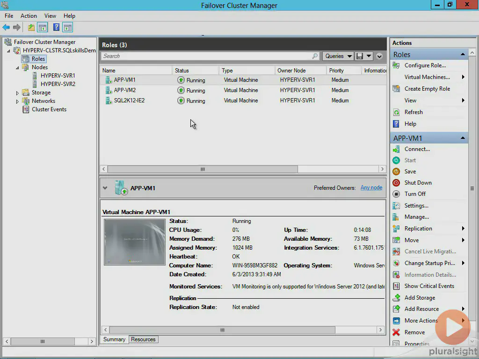This screenshot has height=359, width=479.
Task: Click Configure Role action
Action: coord(425,65)
